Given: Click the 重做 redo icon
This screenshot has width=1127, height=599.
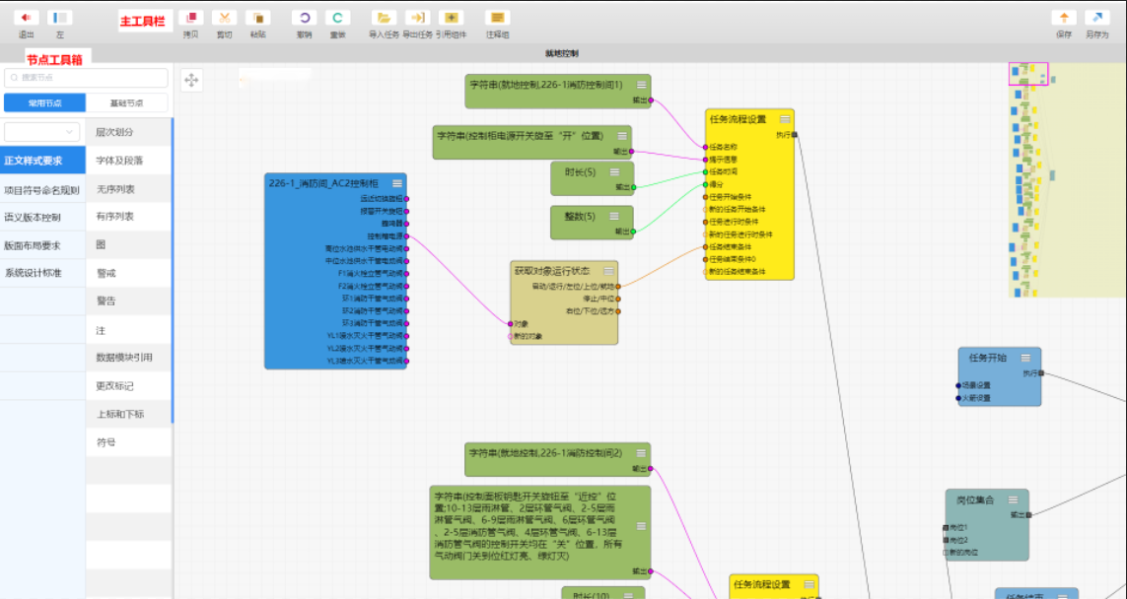Looking at the screenshot, I should 338,18.
